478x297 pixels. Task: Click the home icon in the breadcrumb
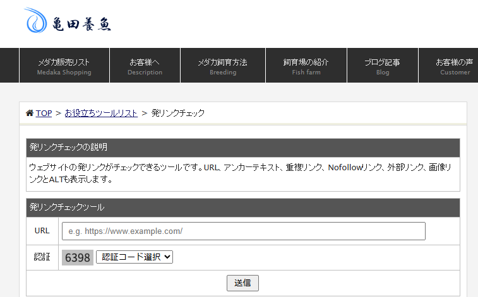[x=30, y=113]
